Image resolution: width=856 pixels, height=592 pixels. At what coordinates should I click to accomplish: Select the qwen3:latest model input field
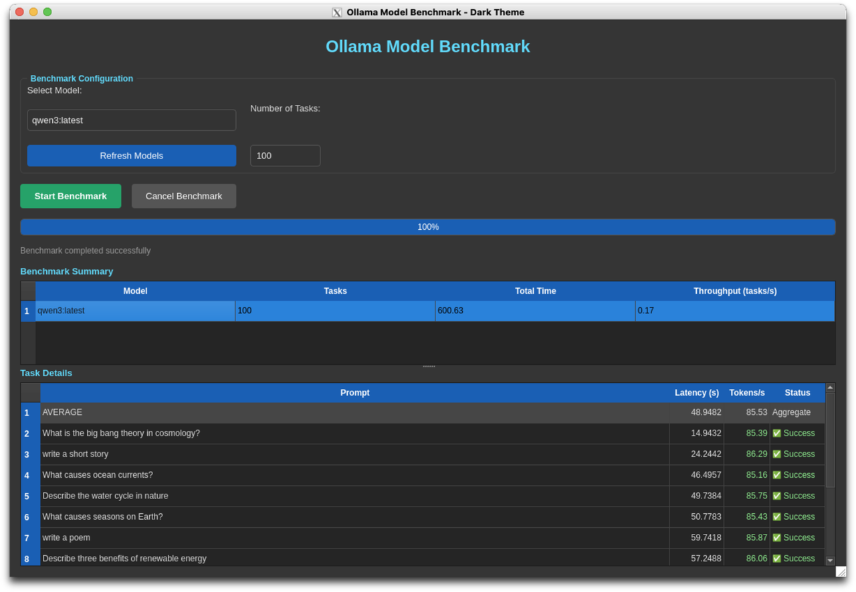131,120
